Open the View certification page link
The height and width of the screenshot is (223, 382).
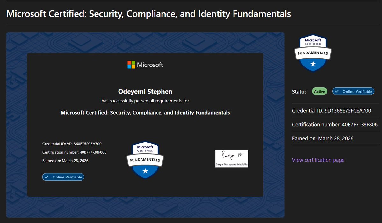coord(318,160)
